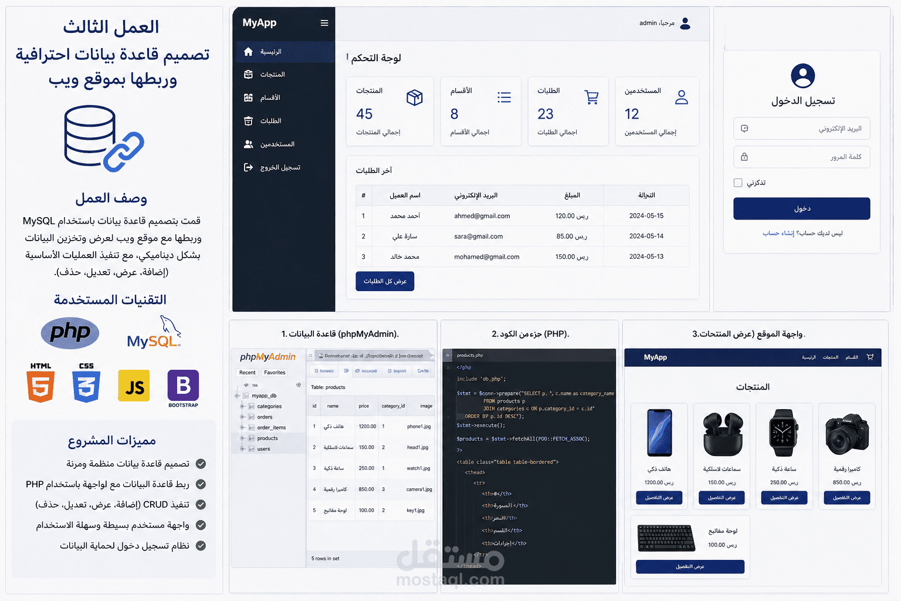This screenshot has height=601, width=901.
Task: Click sara@gmail.com in orders table
Action: click(x=479, y=237)
